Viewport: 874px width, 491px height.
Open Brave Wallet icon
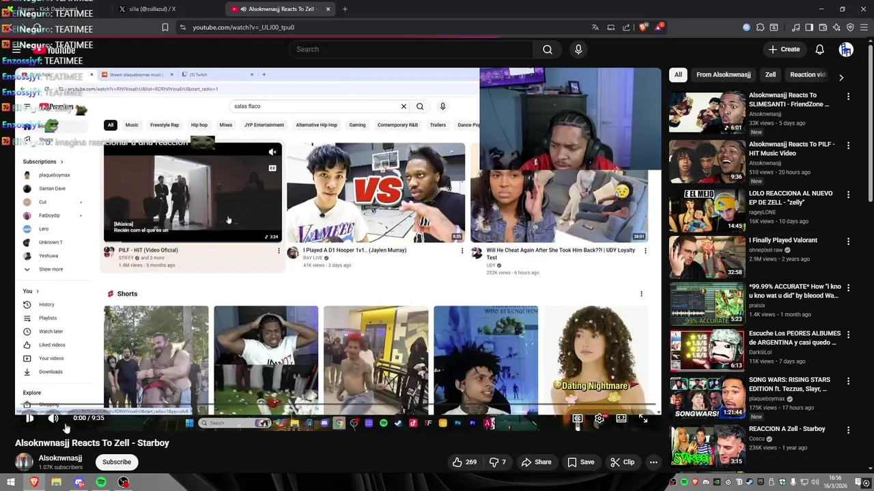coord(823,27)
